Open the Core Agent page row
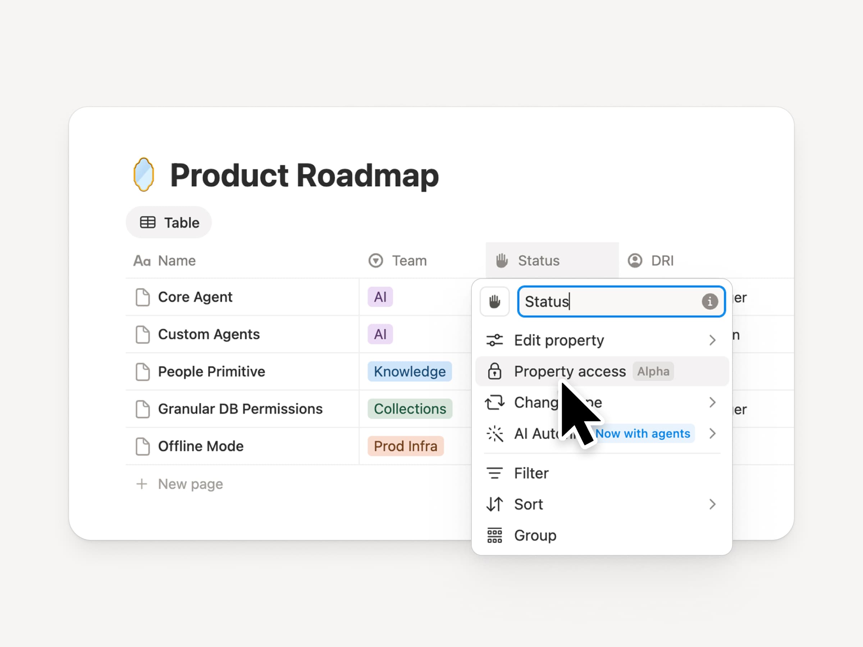The height and width of the screenshot is (647, 863). click(x=195, y=297)
